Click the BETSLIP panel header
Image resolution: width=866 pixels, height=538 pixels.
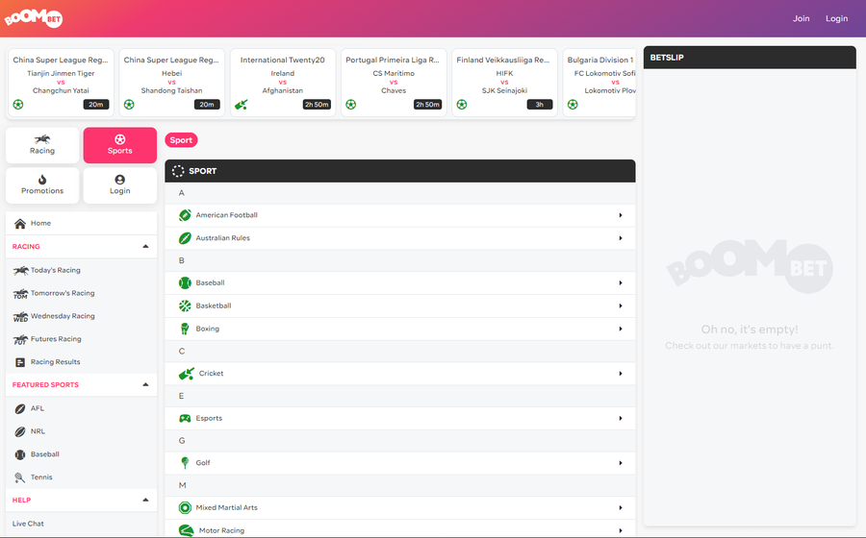tap(750, 58)
